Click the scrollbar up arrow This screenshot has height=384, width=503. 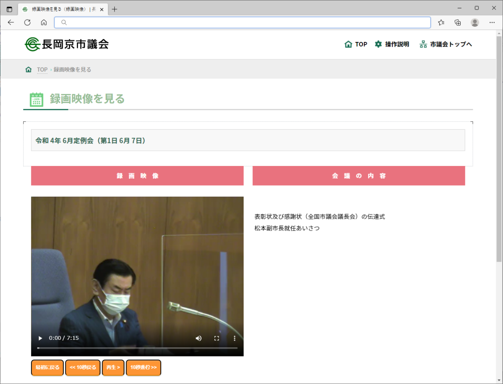pyautogui.click(x=499, y=33)
